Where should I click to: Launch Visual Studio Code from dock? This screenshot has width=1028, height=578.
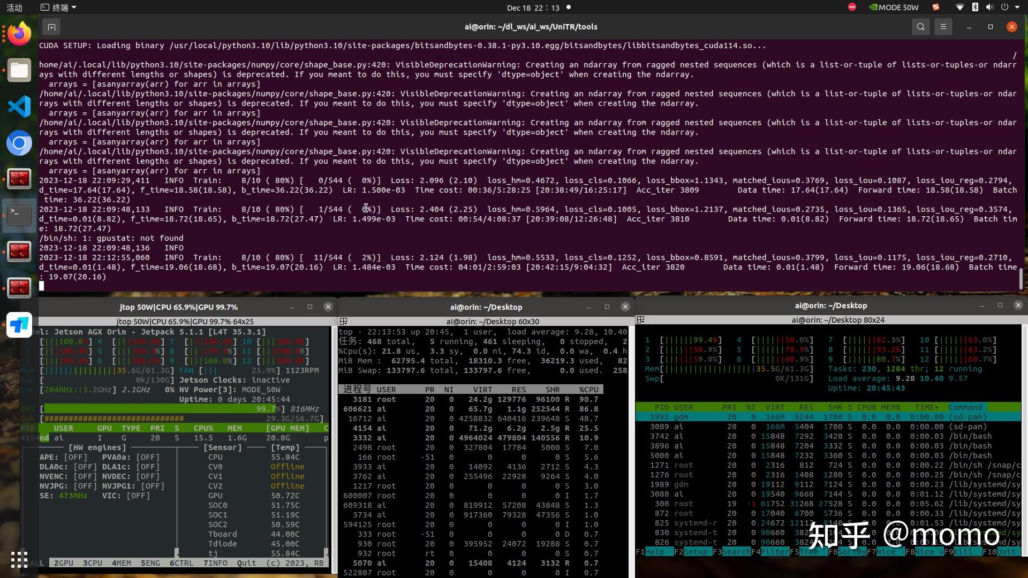(x=19, y=107)
